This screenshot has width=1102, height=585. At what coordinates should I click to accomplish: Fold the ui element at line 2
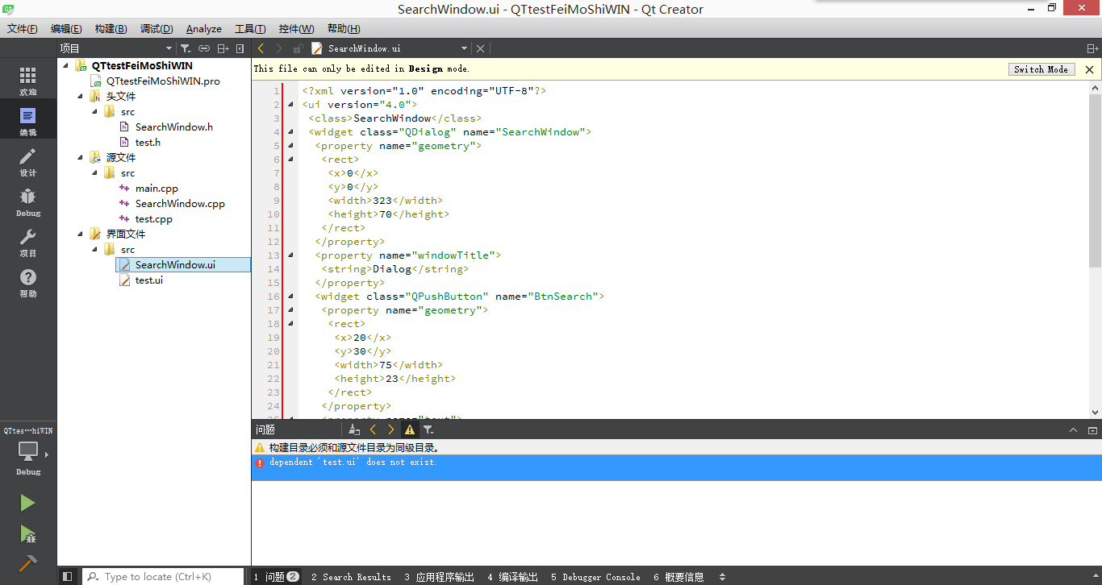tap(290, 105)
